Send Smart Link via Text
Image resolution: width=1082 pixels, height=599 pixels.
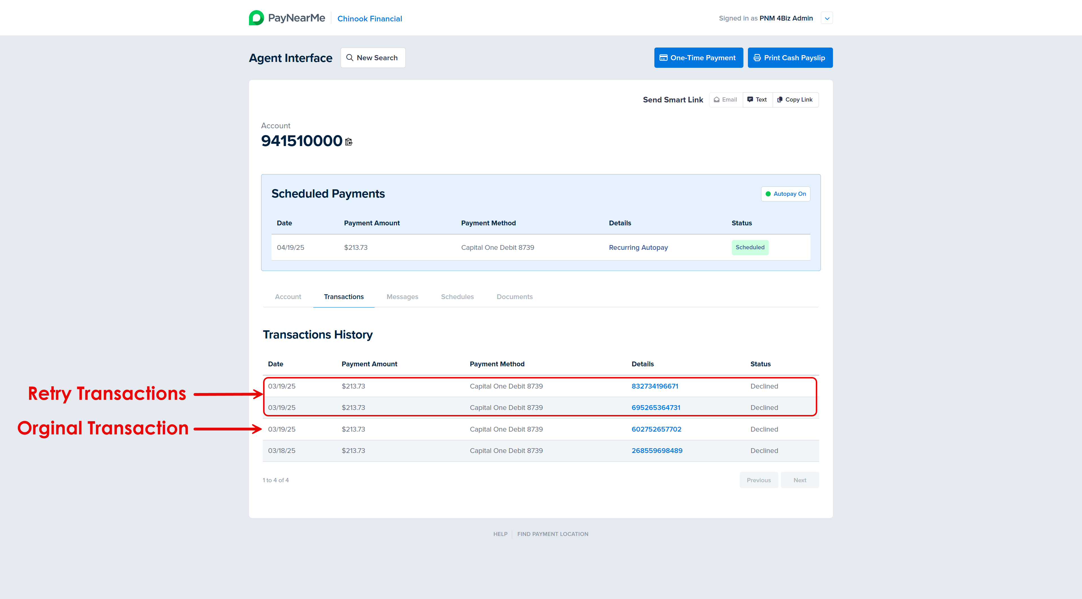click(x=757, y=100)
